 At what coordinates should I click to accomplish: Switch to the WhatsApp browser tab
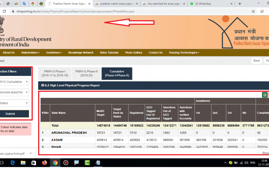211,4
